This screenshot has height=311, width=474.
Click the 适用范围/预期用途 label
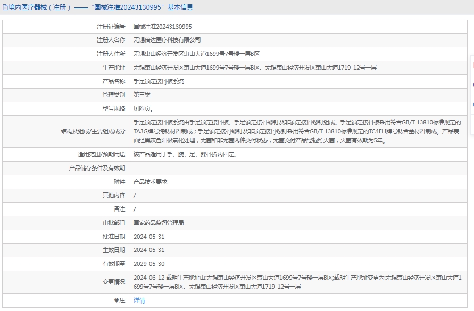pyautogui.click(x=102, y=155)
